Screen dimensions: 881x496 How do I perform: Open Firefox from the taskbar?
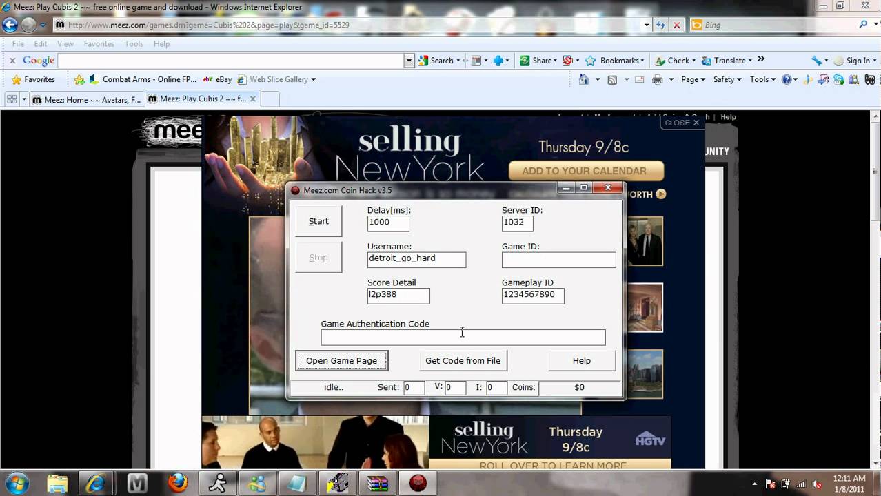177,483
